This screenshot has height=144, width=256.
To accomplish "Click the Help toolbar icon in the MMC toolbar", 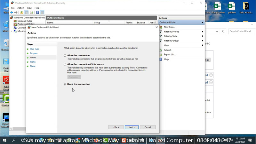I will (x=37, y=12).
